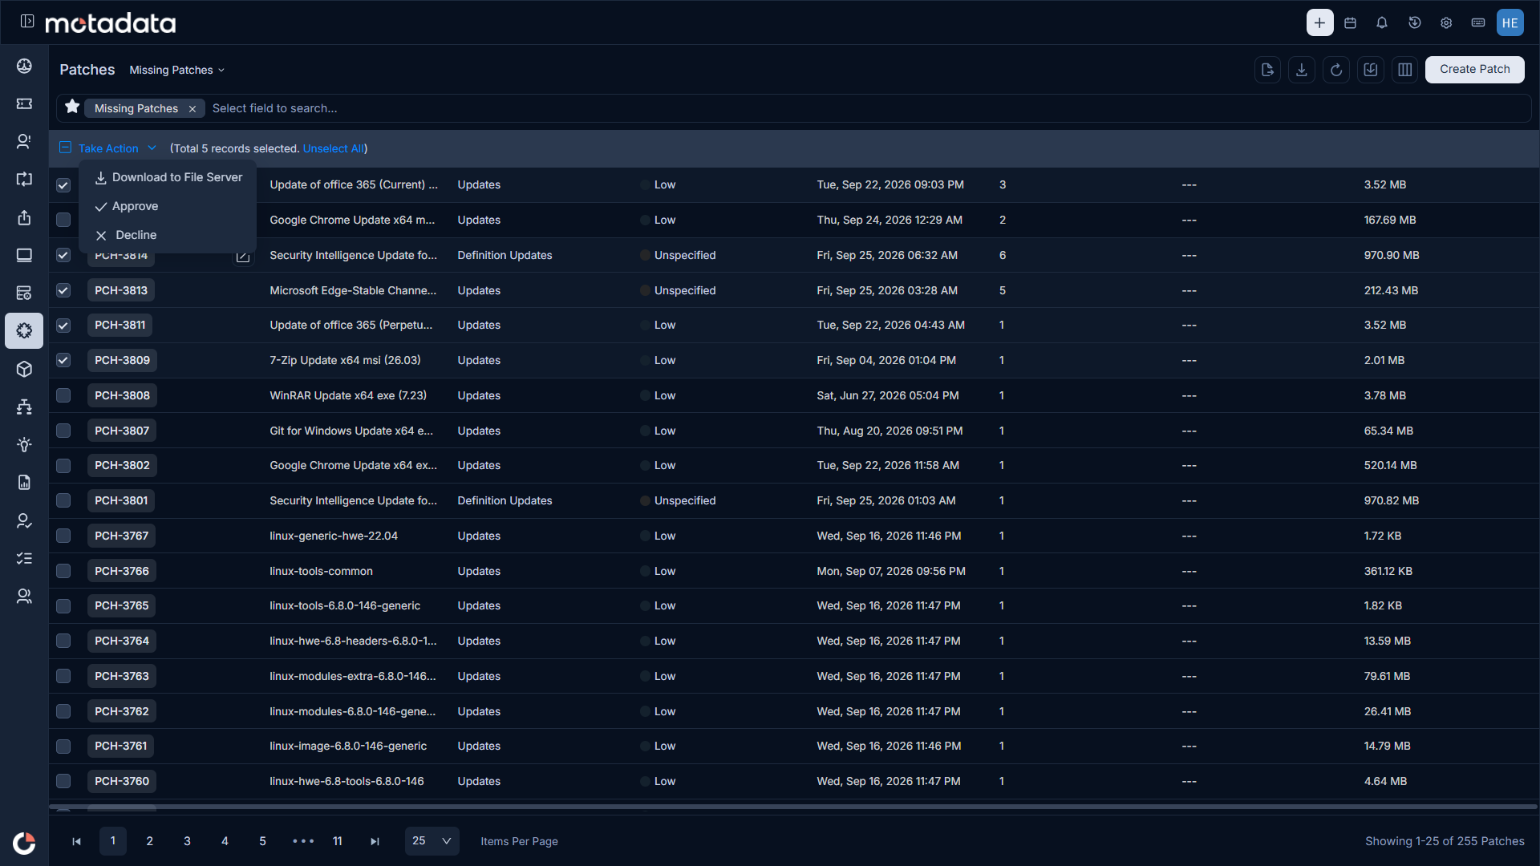The image size is (1540, 866).
Task: Uncheck the checkbox for PCH-3811
Action: point(63,326)
